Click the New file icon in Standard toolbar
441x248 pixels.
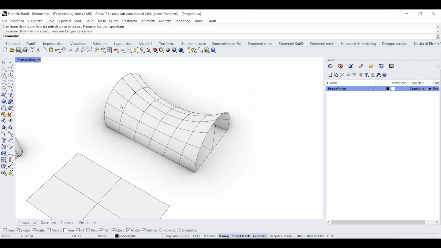tap(5, 50)
